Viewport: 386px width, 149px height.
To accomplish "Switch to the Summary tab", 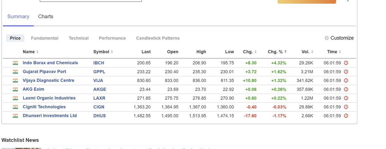I will tap(18, 16).
